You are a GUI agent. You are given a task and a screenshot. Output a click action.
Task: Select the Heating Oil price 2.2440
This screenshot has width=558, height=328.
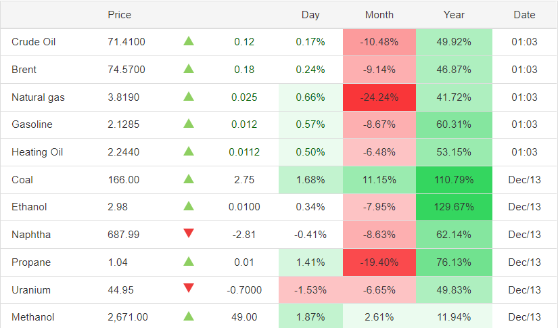click(124, 152)
